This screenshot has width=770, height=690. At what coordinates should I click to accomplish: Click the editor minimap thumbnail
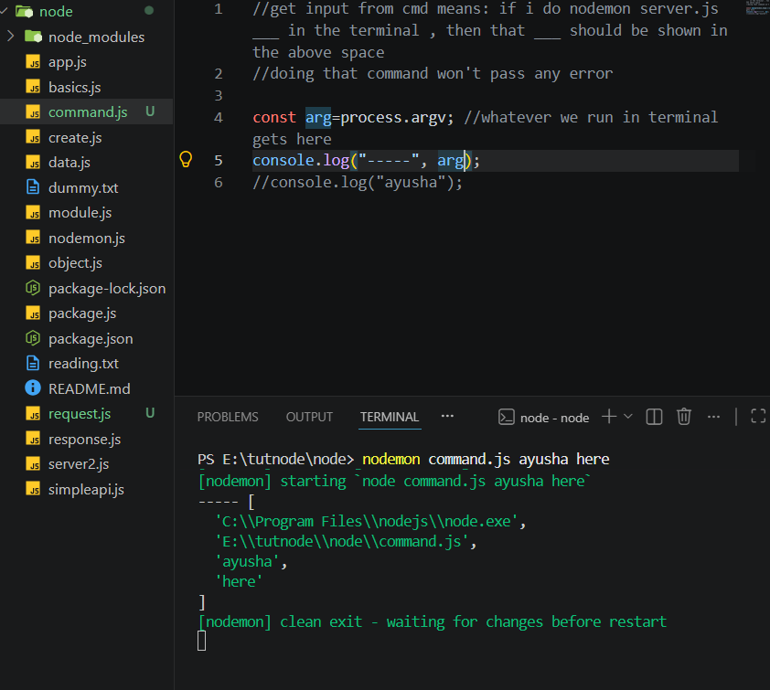point(757,7)
